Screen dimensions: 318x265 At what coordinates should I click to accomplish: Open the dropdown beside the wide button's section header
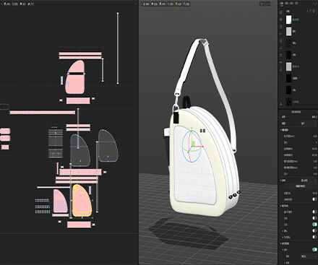click(x=309, y=181)
